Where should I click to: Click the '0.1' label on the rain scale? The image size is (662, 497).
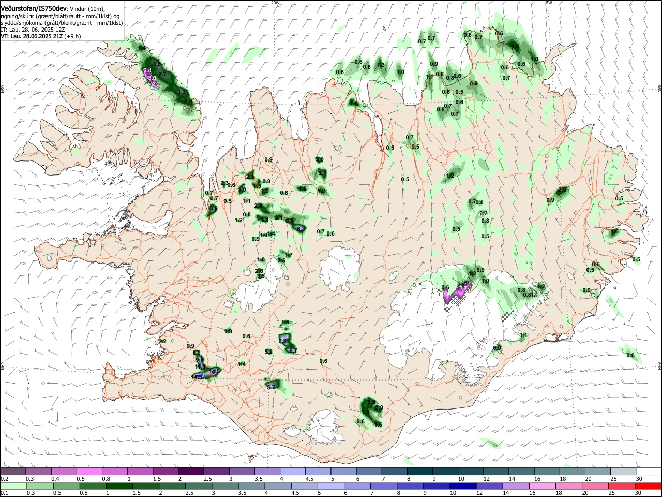point(4,493)
